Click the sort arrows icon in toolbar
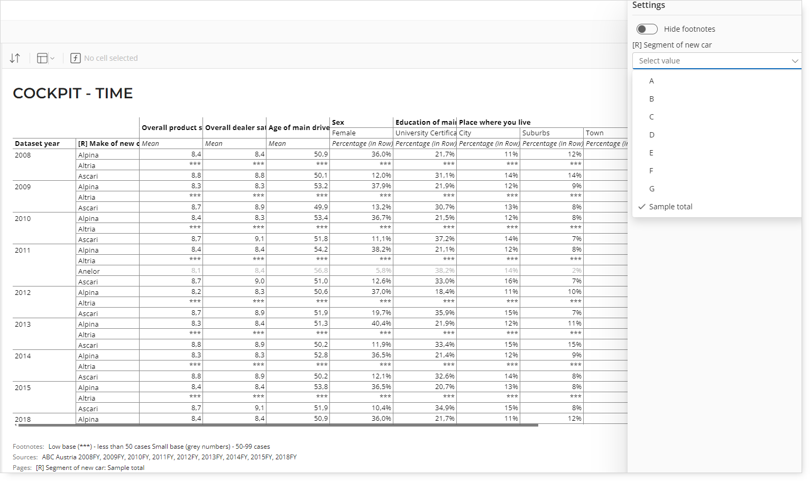810x481 pixels. [15, 58]
